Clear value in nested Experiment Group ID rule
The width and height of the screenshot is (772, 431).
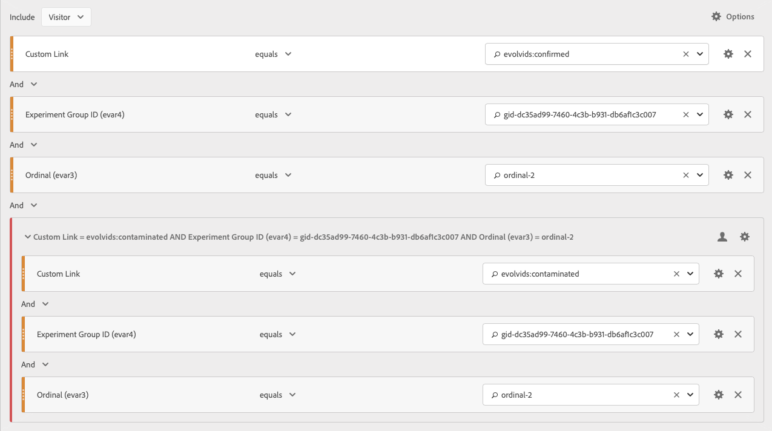[x=676, y=334]
